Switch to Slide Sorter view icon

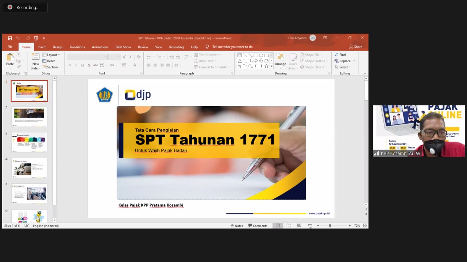tap(288, 226)
